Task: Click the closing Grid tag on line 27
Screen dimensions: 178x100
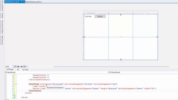Action: coord(28,93)
